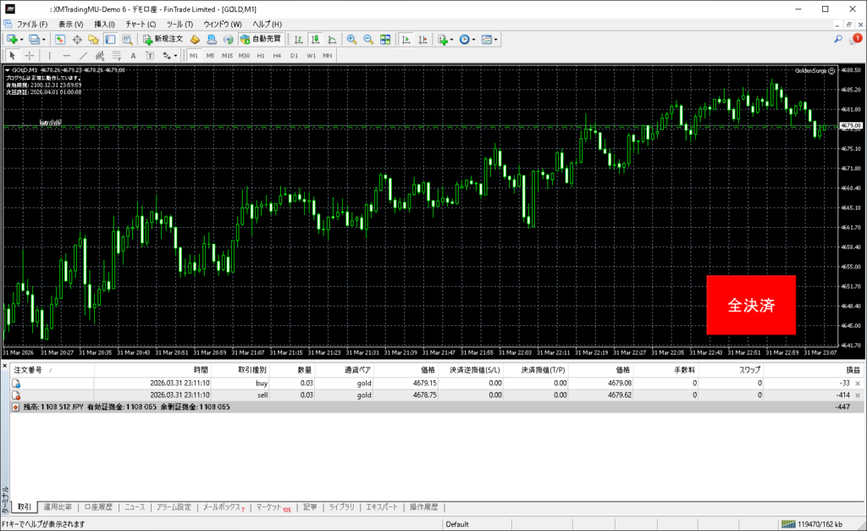Draw a vertical line tool

(48, 55)
